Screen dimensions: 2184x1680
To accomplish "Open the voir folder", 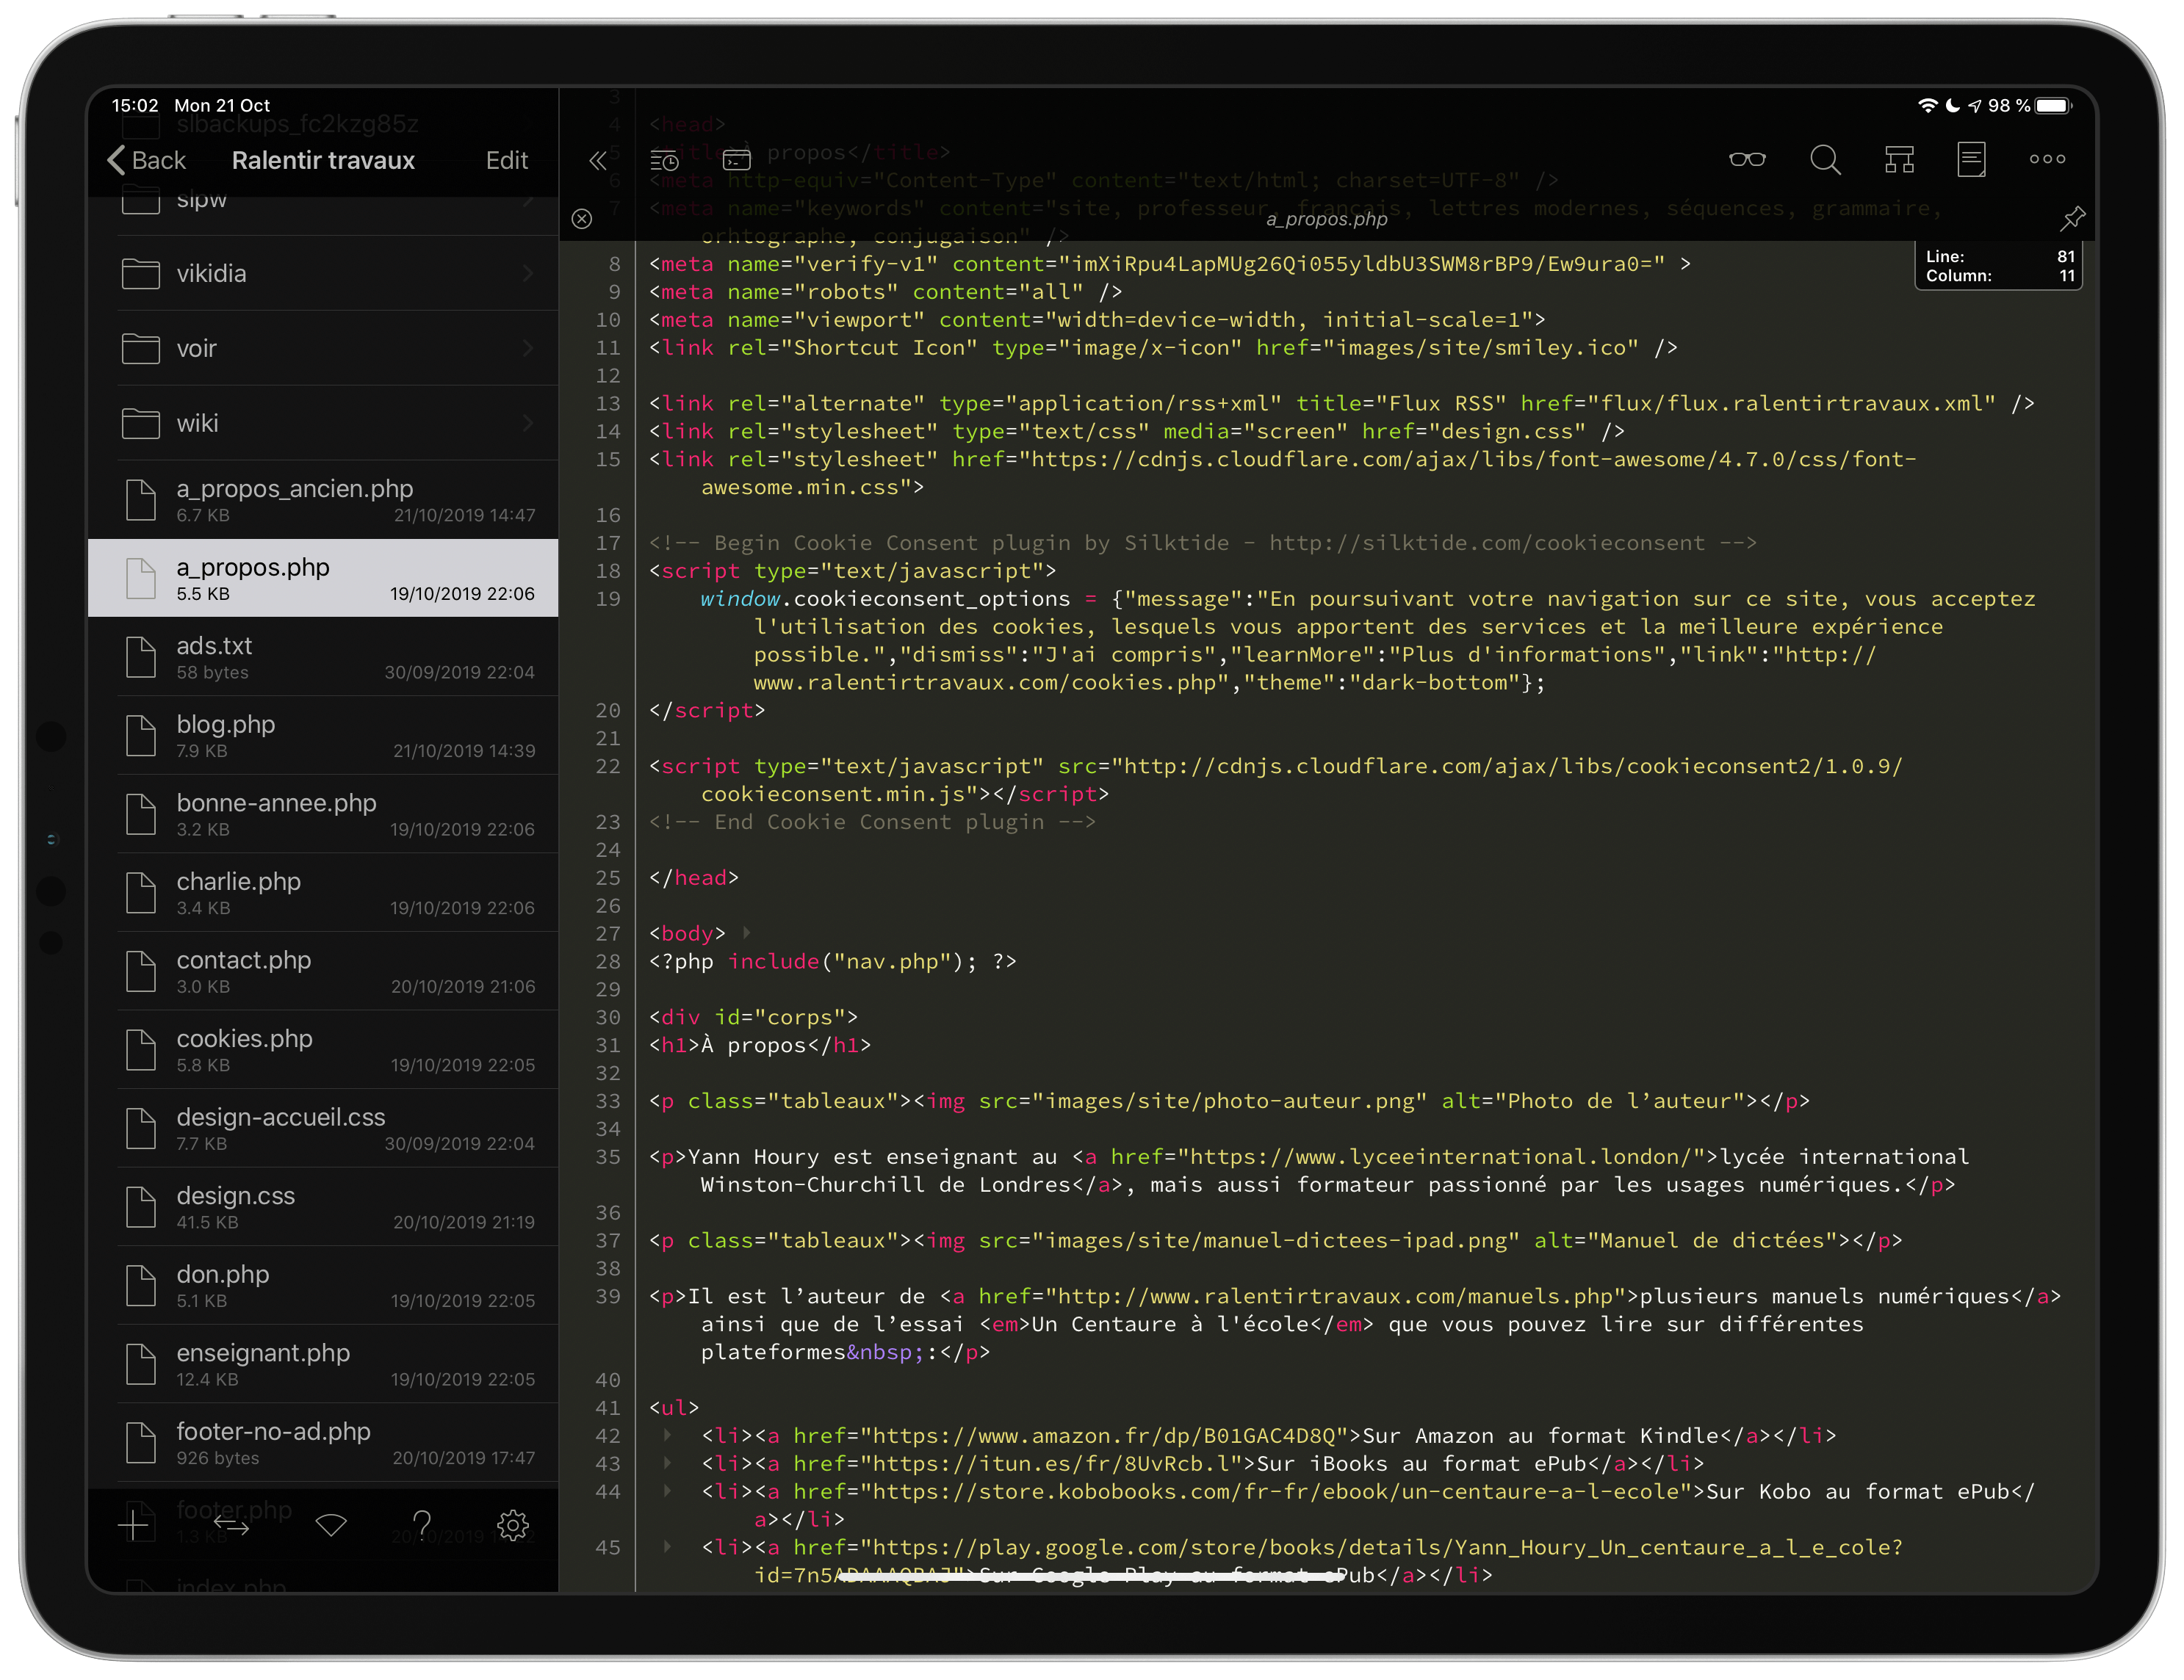I will tap(323, 348).
